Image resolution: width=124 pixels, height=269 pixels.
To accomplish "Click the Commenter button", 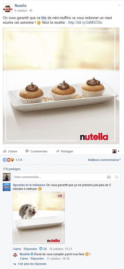I will point(36,151).
